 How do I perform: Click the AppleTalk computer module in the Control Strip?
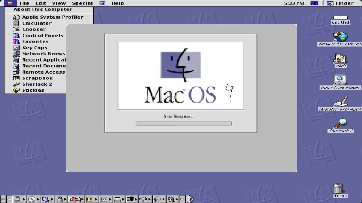click(x=17, y=199)
